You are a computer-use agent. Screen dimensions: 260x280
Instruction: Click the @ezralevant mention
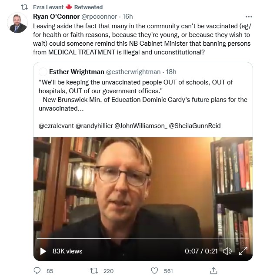(56, 126)
